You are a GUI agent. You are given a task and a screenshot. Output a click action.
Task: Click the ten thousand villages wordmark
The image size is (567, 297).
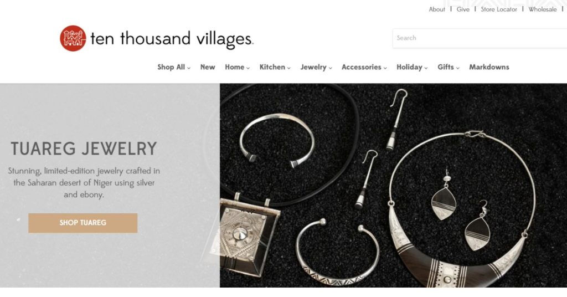[x=172, y=39]
